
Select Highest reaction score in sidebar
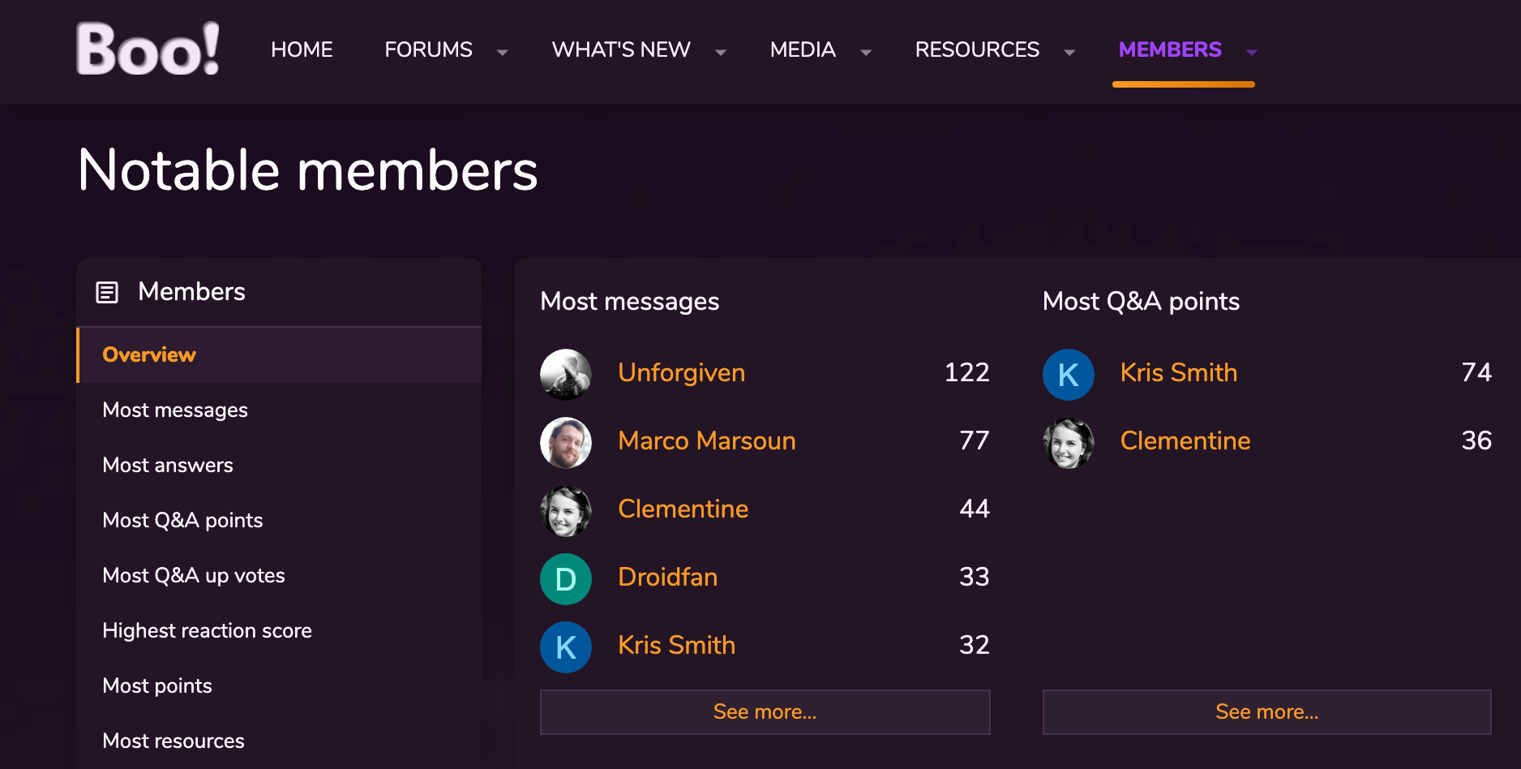pos(207,630)
